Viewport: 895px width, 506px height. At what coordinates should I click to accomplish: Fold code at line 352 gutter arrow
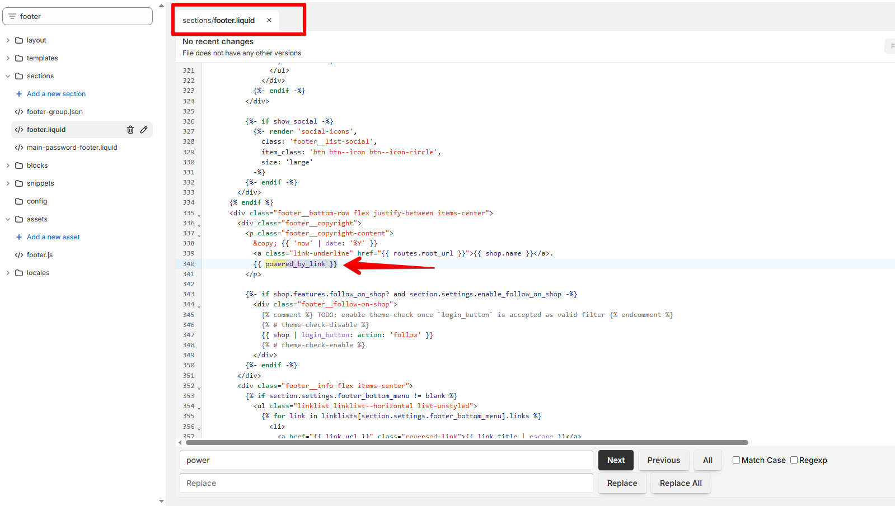click(x=199, y=387)
